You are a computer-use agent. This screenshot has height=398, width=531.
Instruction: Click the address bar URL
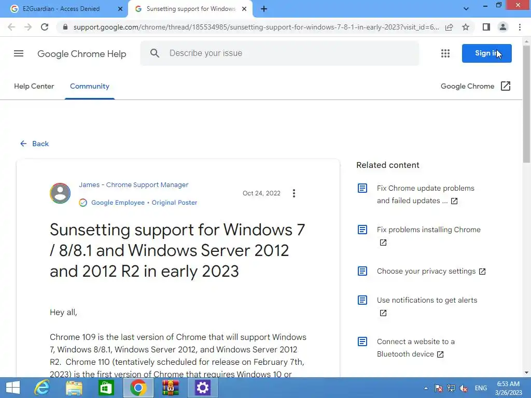[256, 27]
